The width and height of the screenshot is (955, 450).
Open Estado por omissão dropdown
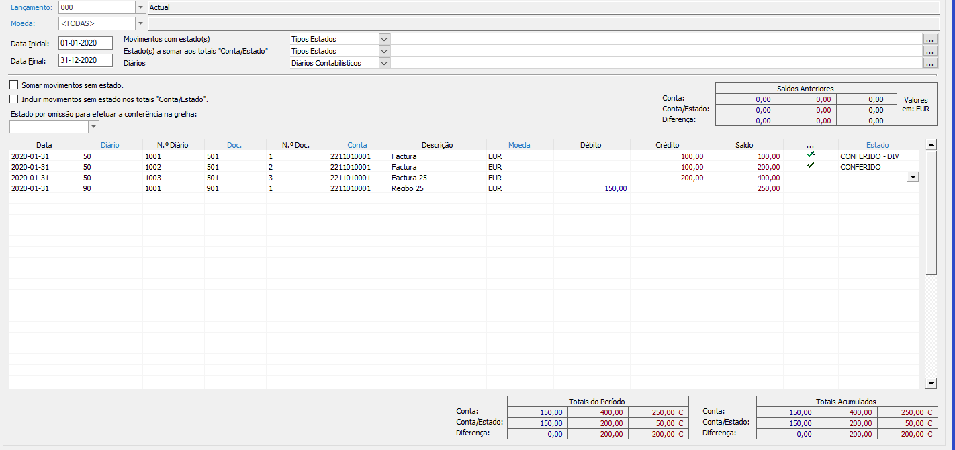pos(93,127)
